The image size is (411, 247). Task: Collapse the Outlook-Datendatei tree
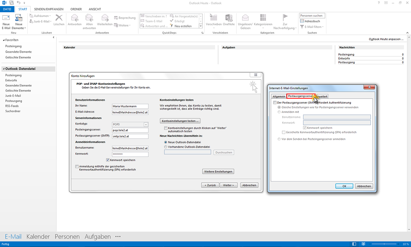[x=3, y=69]
